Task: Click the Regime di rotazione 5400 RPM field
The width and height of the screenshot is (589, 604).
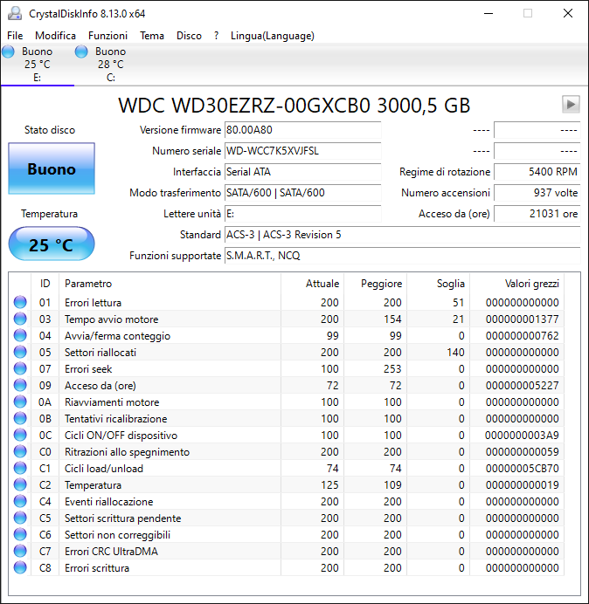Action: pos(537,172)
